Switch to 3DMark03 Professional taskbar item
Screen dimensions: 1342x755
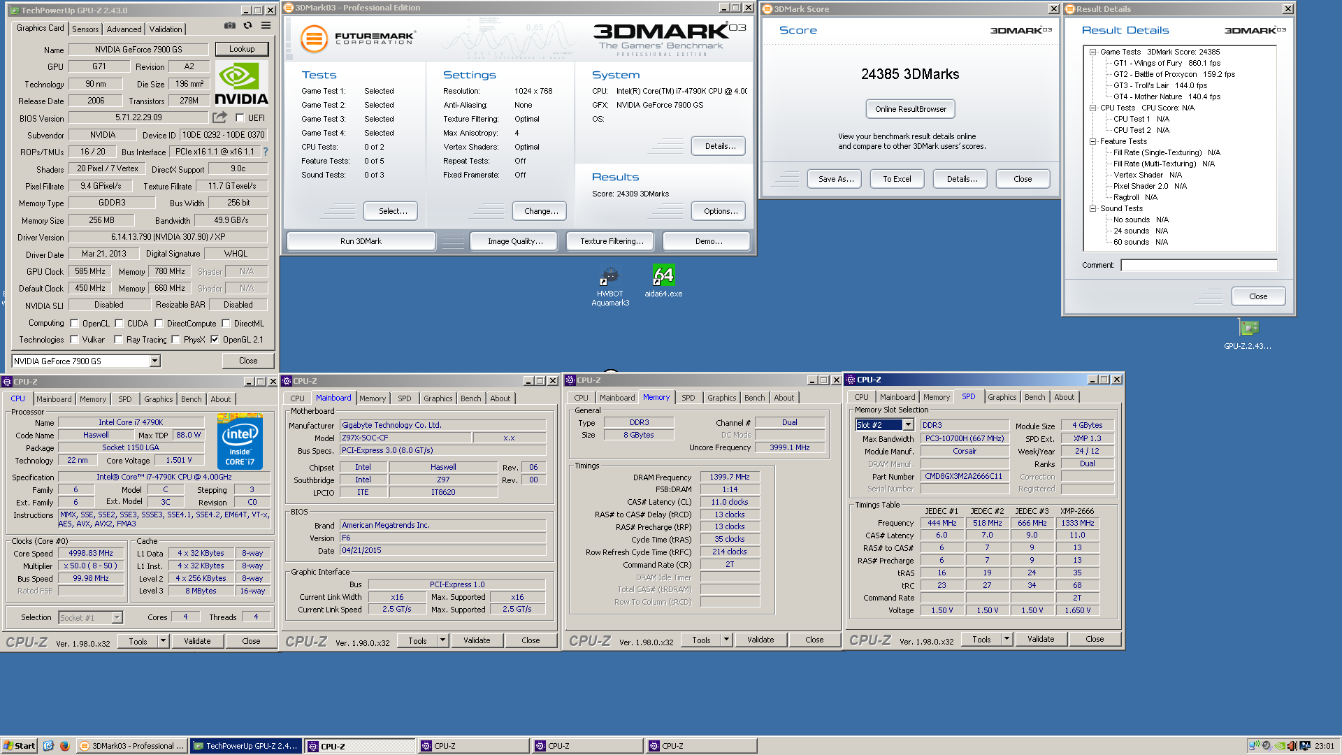[x=131, y=746]
